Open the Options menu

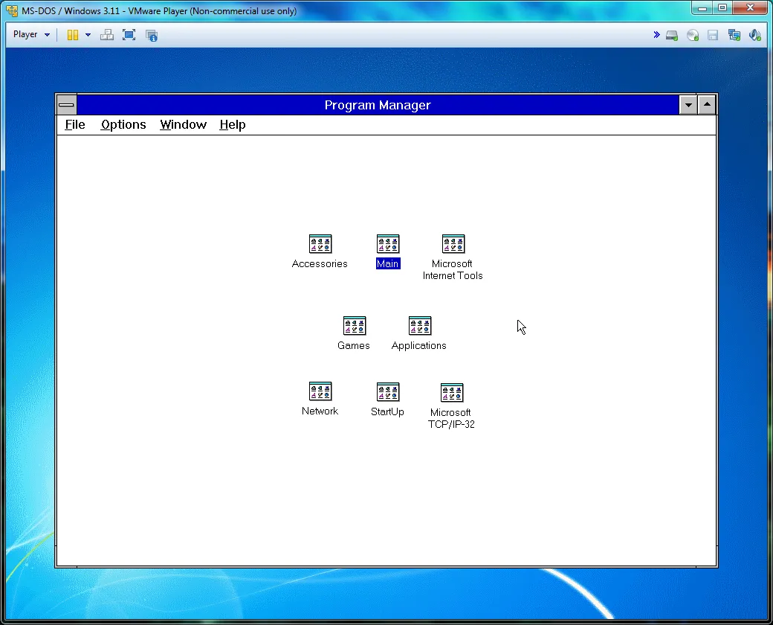coord(123,124)
